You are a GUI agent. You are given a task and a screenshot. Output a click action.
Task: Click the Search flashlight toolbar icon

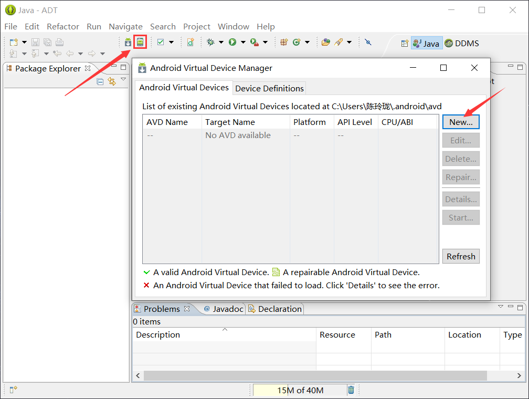click(x=338, y=42)
